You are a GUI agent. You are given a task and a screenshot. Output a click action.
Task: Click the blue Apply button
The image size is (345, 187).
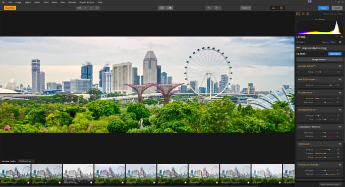(323, 8)
